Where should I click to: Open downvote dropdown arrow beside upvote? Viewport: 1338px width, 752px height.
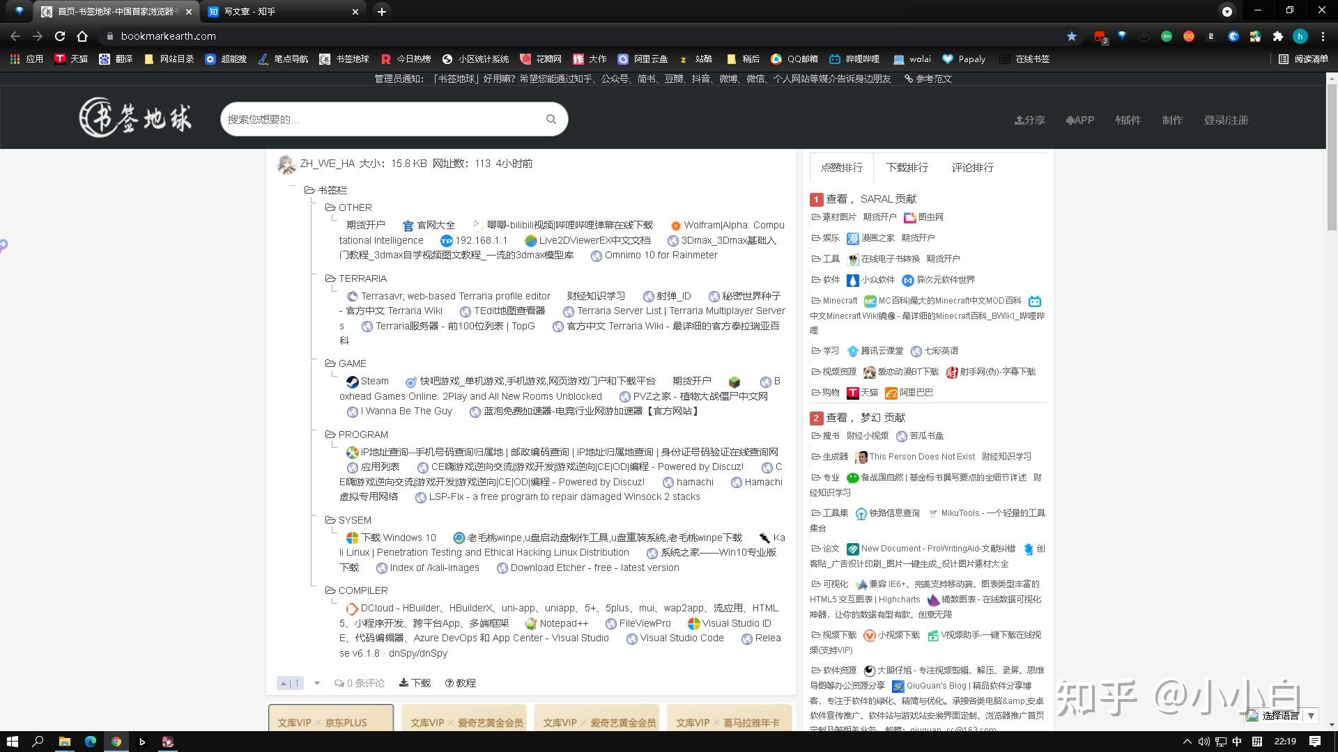(316, 683)
